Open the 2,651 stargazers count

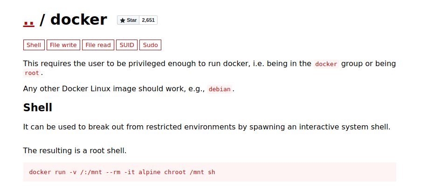coord(148,20)
